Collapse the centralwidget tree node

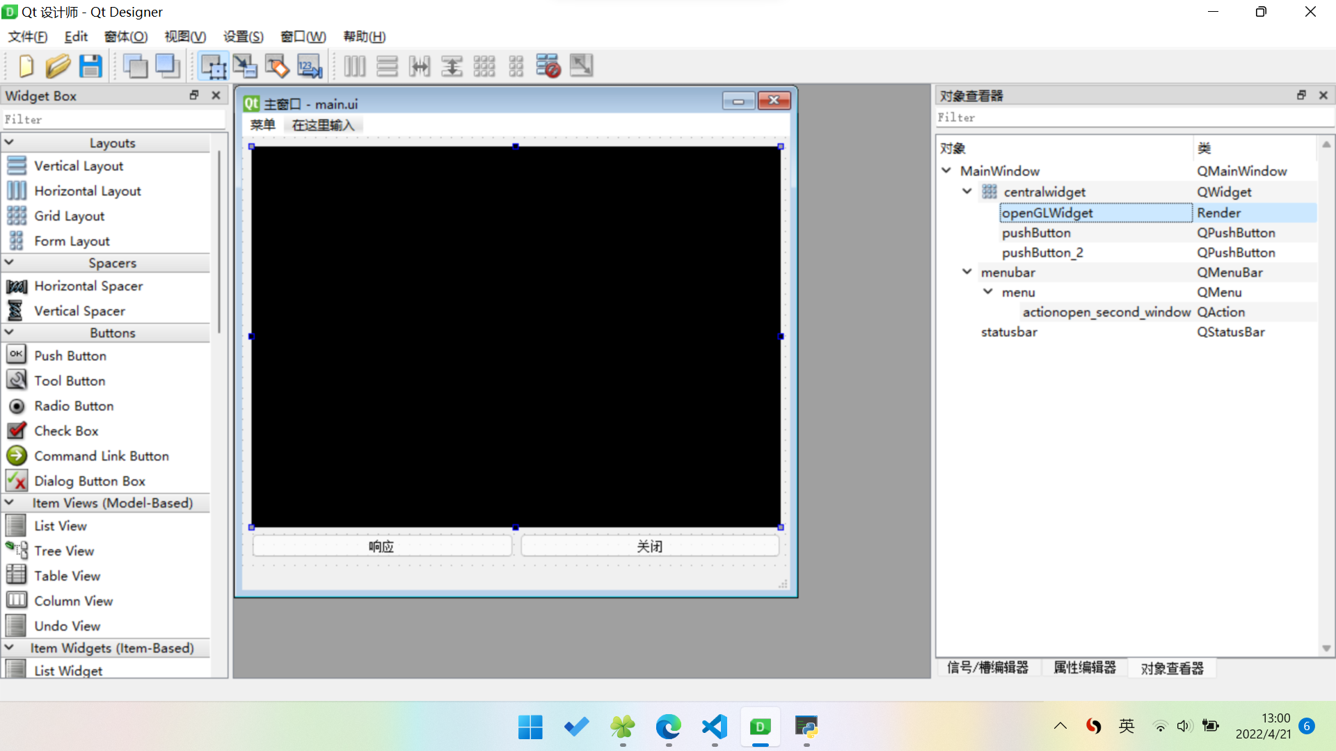[967, 191]
